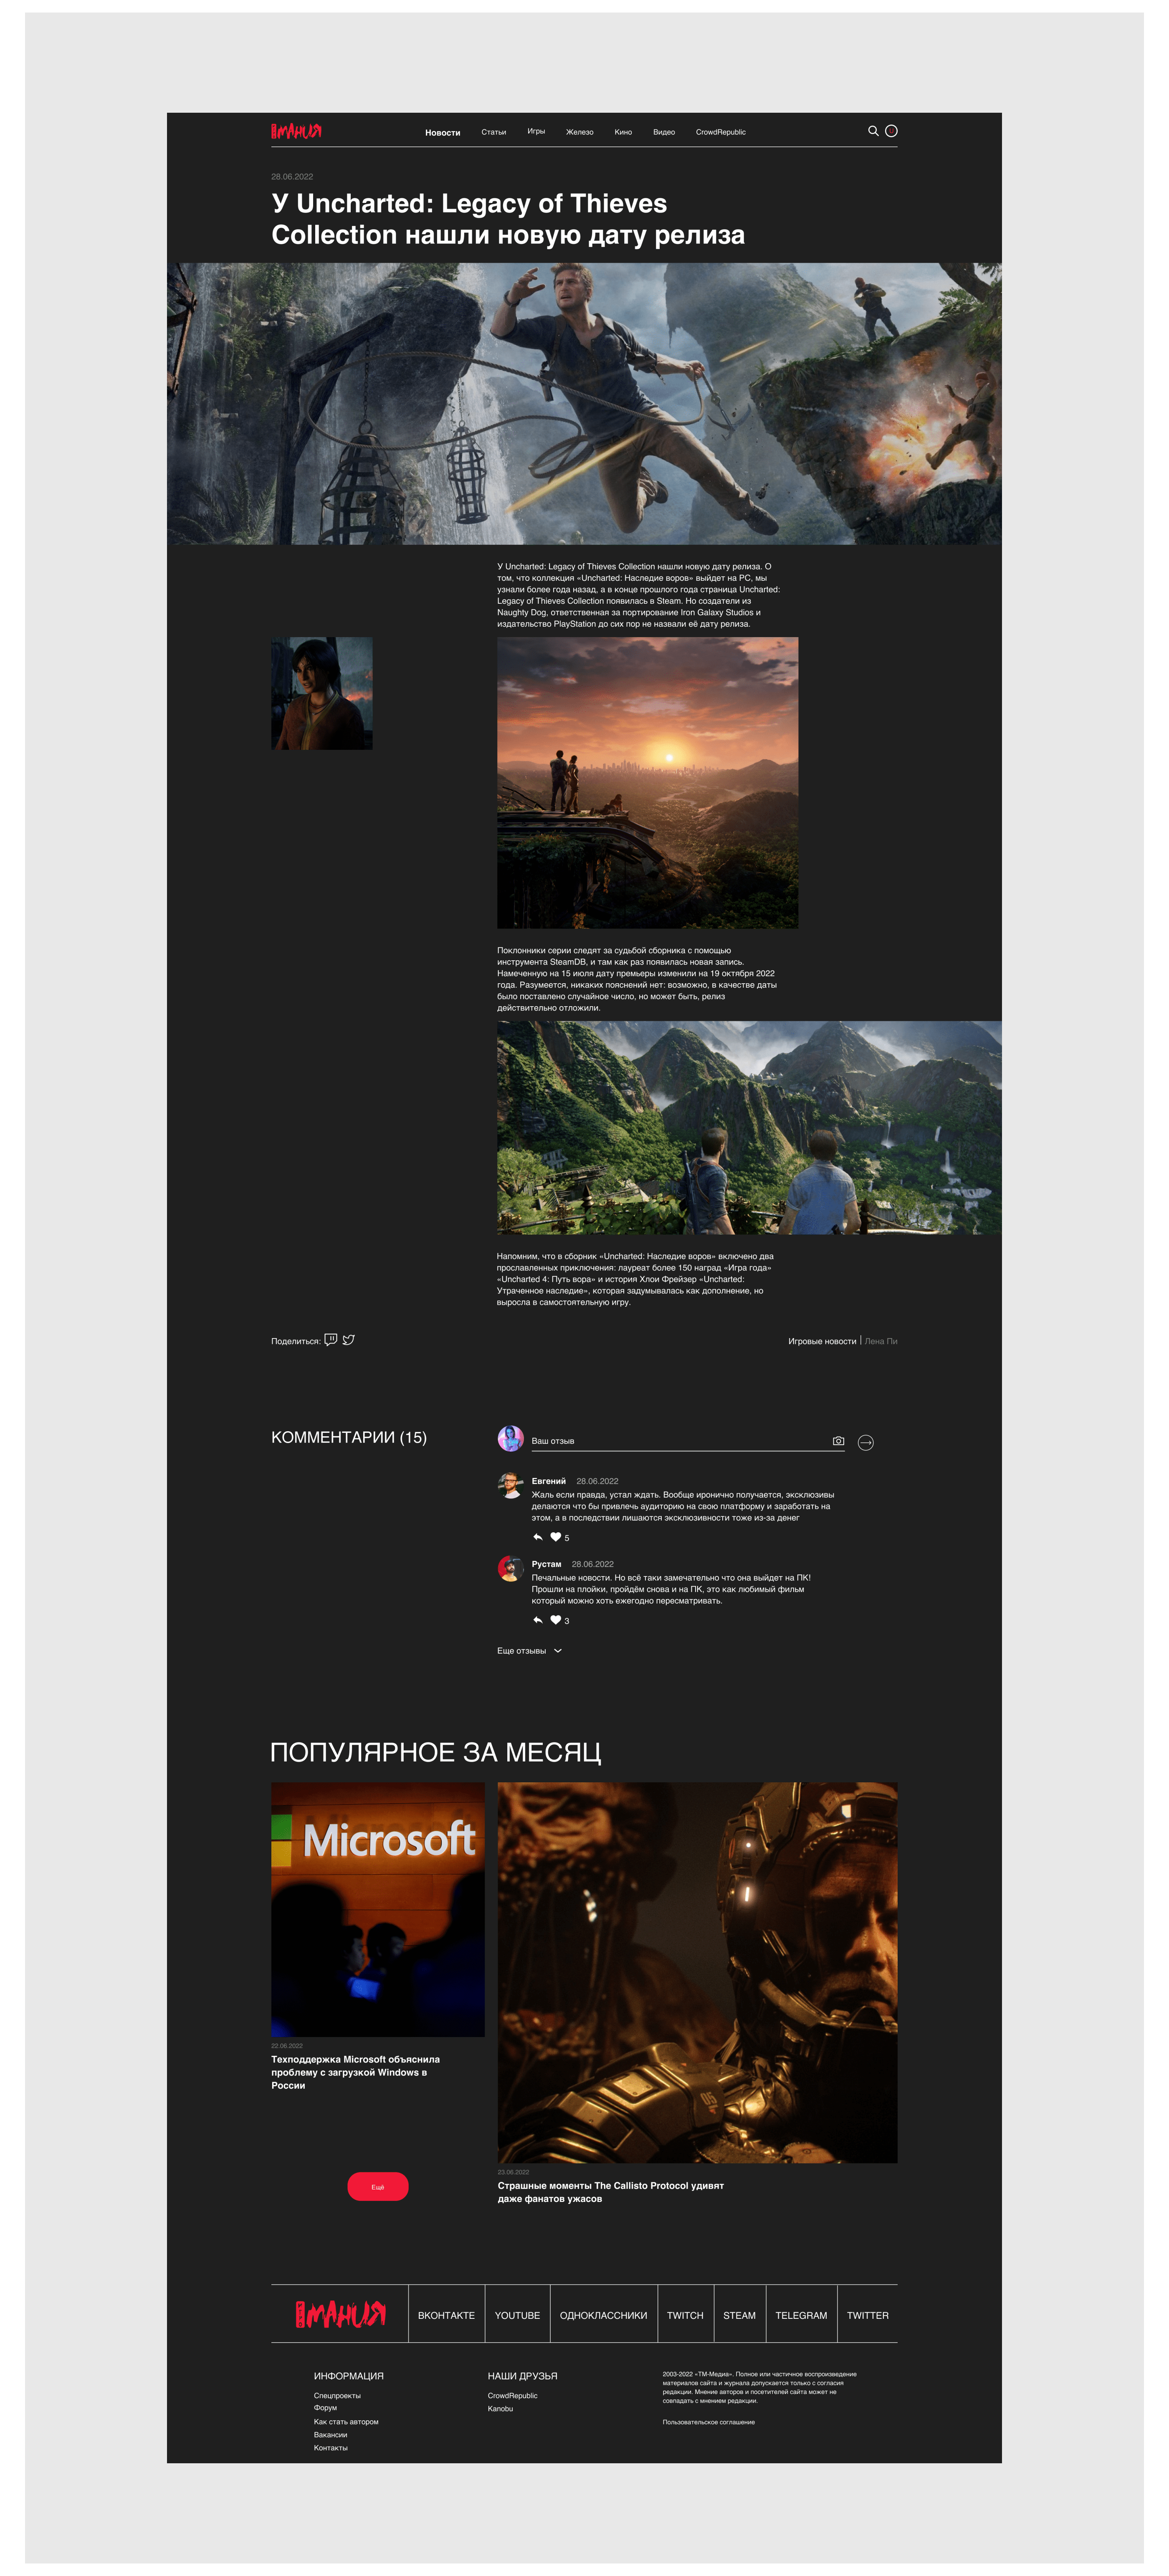Open the TELEGRAM footer link
Image resolution: width=1169 pixels, height=2576 pixels.
coord(801,2315)
